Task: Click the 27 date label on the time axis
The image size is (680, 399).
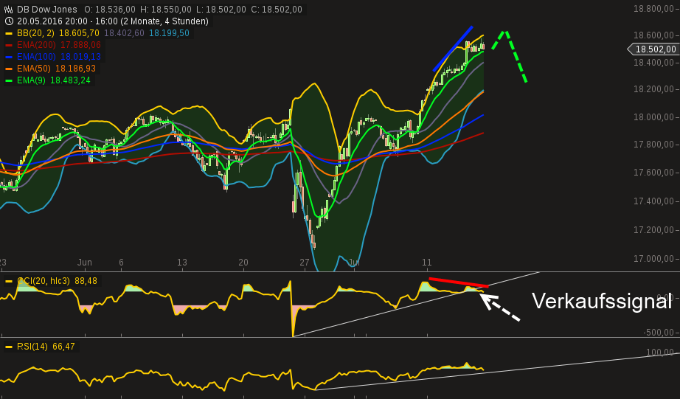Action: tap(305, 263)
